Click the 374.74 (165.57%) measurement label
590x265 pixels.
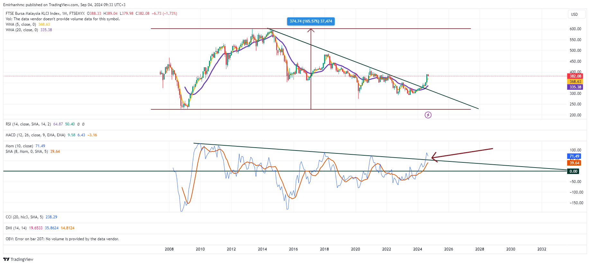(x=311, y=21)
